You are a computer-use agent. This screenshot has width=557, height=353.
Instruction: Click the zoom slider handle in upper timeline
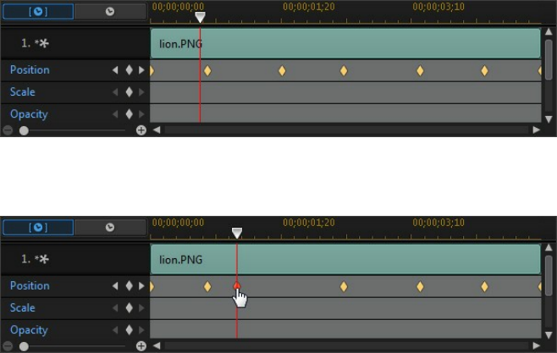[24, 130]
